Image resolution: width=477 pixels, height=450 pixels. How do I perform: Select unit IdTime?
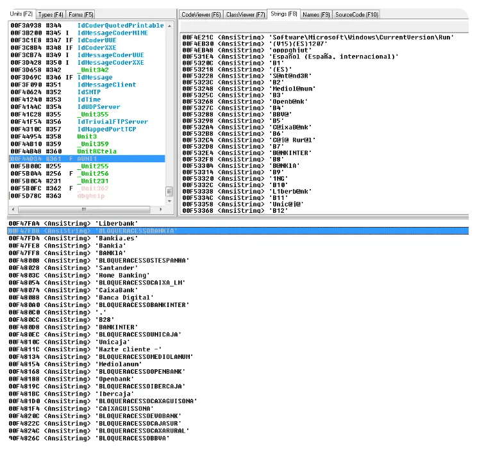click(89, 99)
